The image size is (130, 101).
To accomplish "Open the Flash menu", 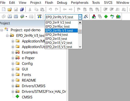I will click(x=49, y=3).
